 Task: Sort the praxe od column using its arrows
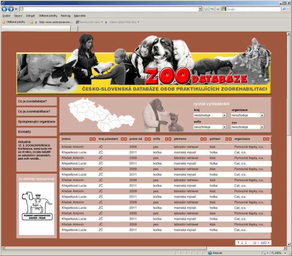pyautogui.click(x=147, y=139)
